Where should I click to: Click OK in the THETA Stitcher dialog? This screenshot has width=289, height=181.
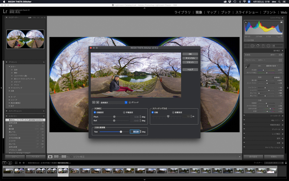pos(190,54)
